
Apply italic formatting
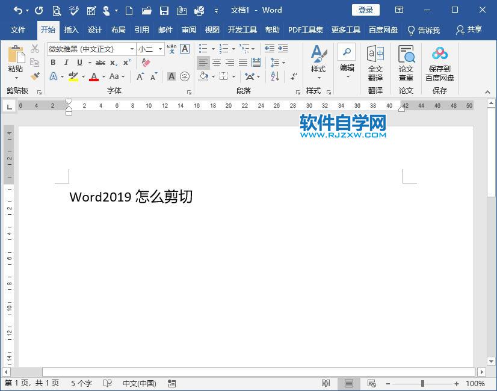66,62
